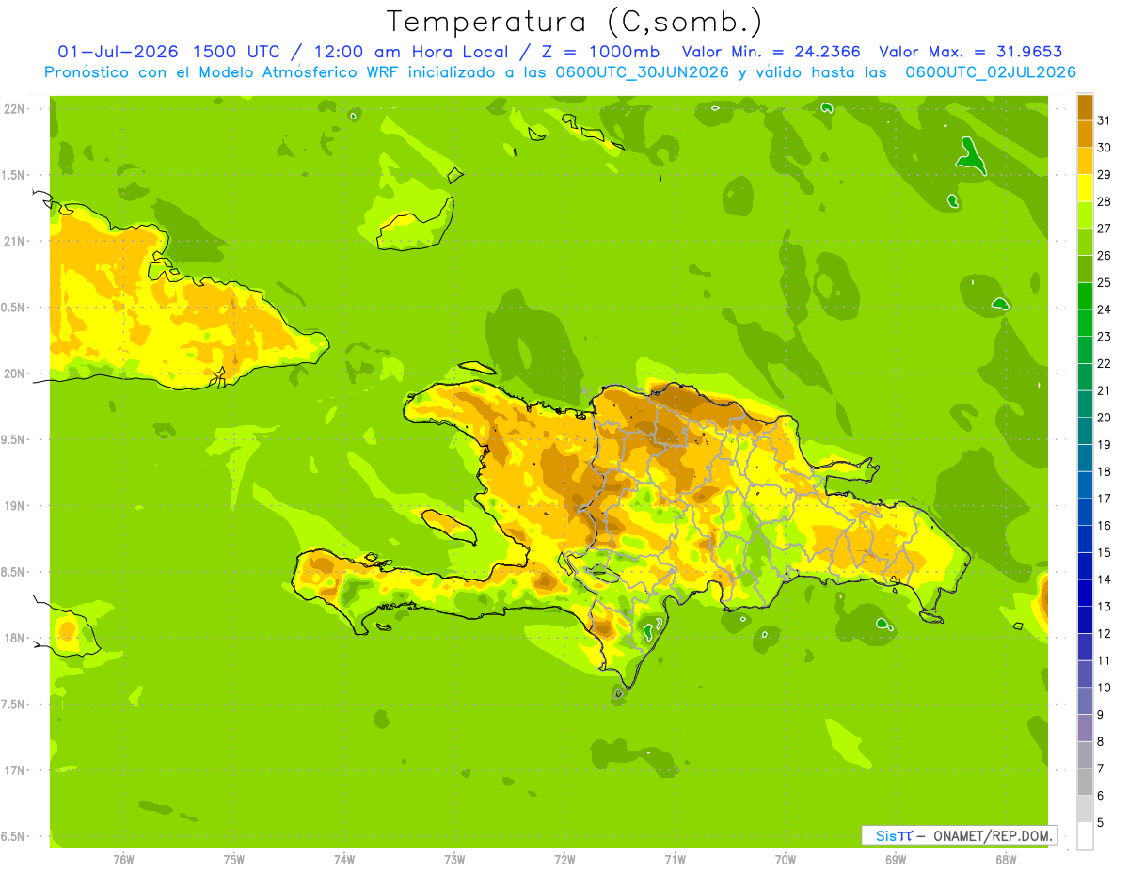Click the legend value 24

[x=1105, y=309]
